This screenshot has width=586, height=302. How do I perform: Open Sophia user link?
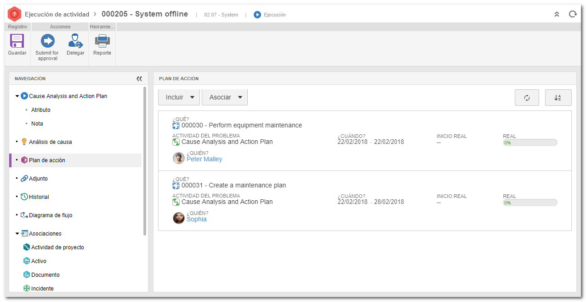point(196,219)
